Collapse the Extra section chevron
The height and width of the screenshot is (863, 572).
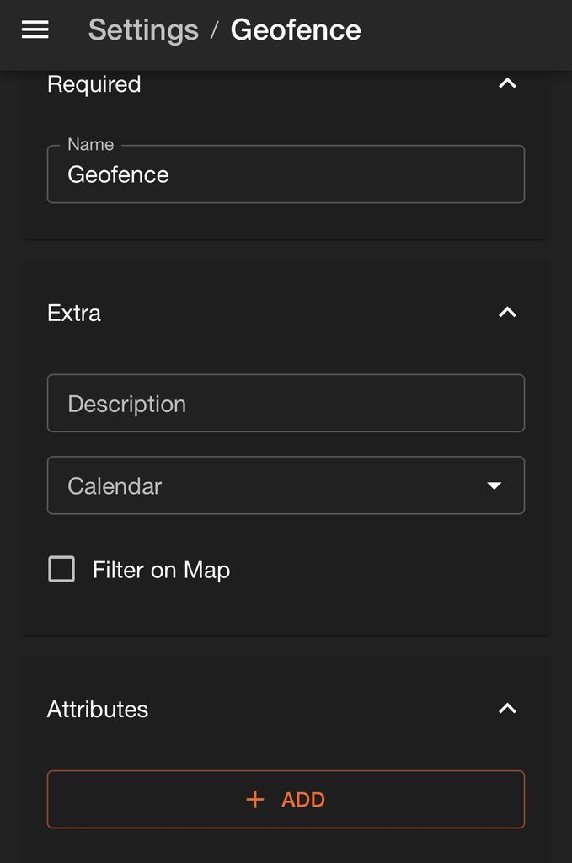coord(507,313)
